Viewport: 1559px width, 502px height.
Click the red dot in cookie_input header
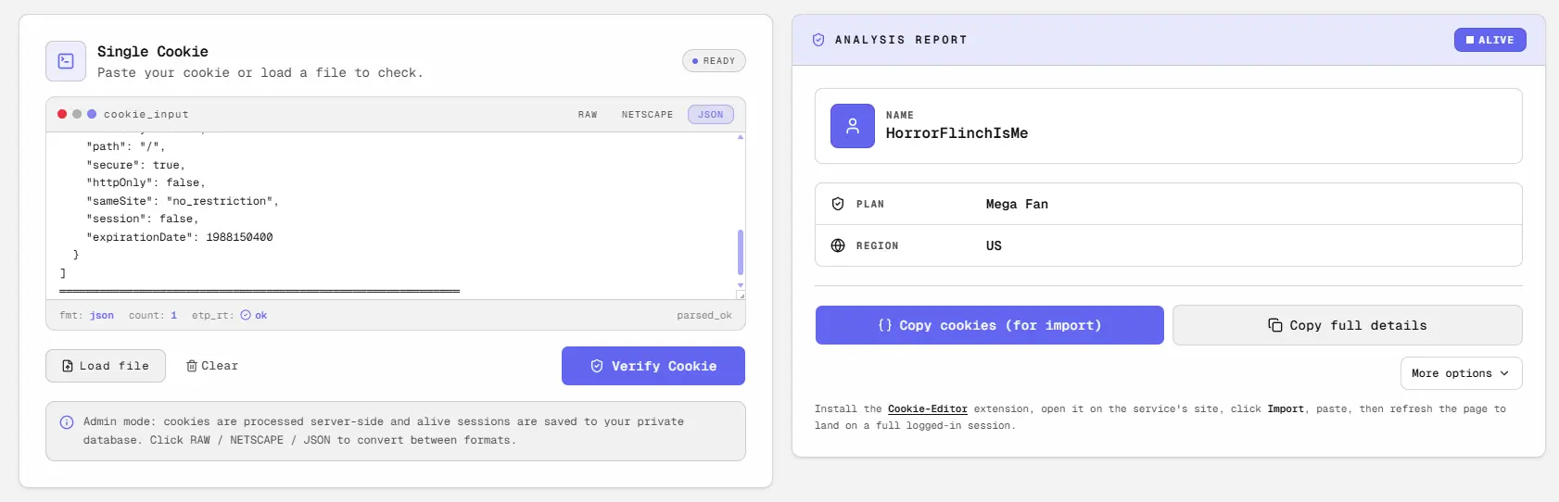(x=62, y=114)
